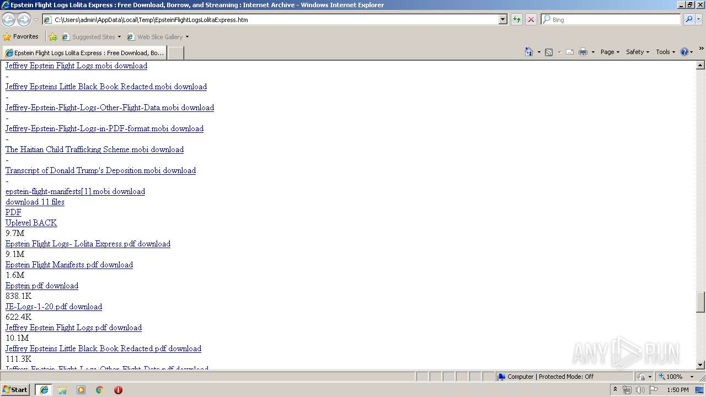Open Jeffrey Epstein Flight Logs.pdf download

(x=73, y=328)
